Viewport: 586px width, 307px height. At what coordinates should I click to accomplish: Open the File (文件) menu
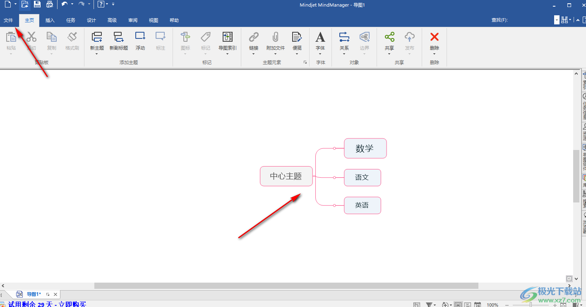click(x=9, y=20)
